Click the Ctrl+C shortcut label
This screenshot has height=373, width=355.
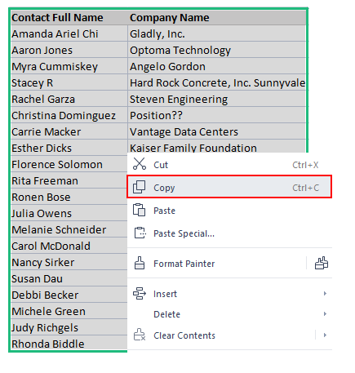tap(305, 188)
